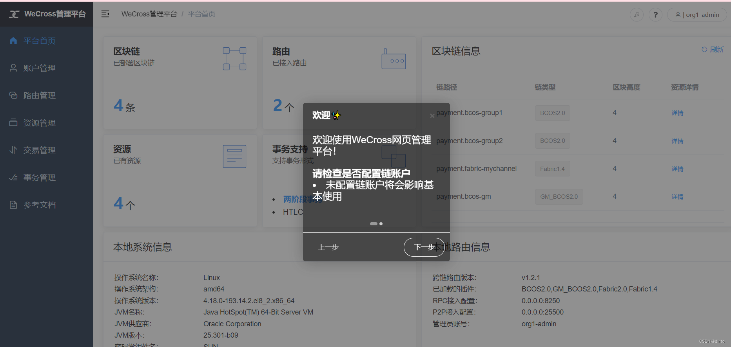731x347 pixels.
Task: Click the 资源详情 column header
Action: [x=684, y=87]
